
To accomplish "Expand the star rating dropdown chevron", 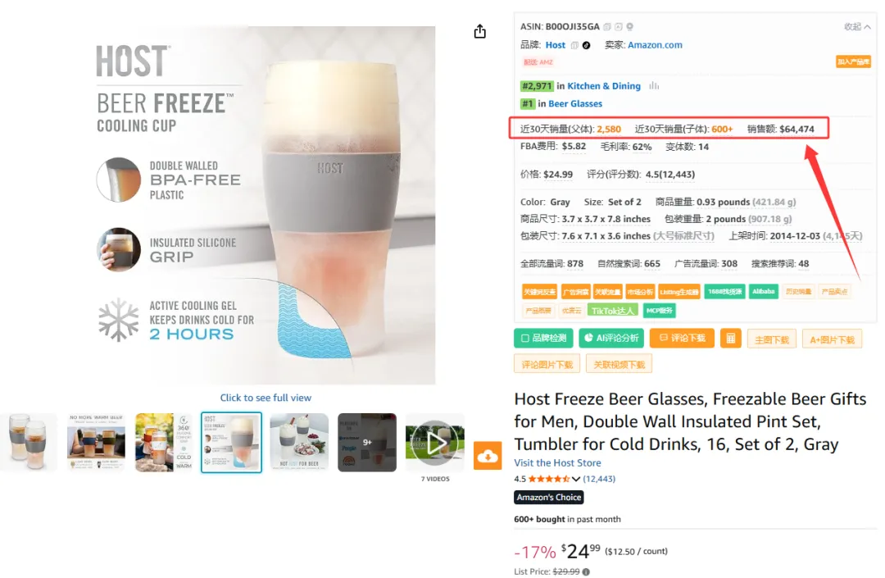I will [576, 479].
